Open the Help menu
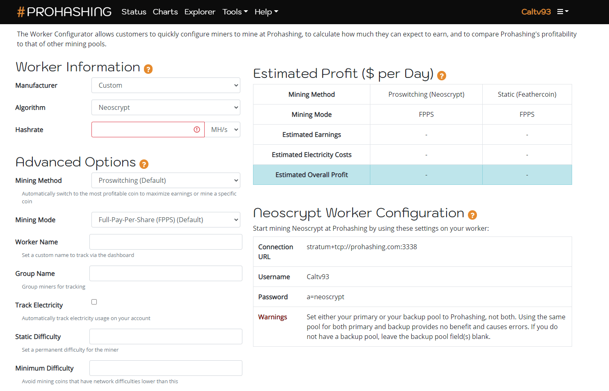This screenshot has width=609, height=391. point(266,12)
